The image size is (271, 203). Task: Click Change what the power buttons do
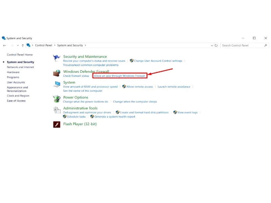86,102
